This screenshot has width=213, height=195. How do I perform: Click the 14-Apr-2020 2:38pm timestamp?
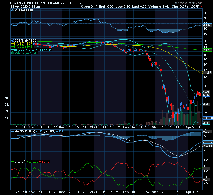[x=25, y=7]
